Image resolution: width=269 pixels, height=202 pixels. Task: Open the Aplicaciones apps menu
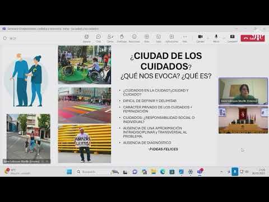coord(171,38)
